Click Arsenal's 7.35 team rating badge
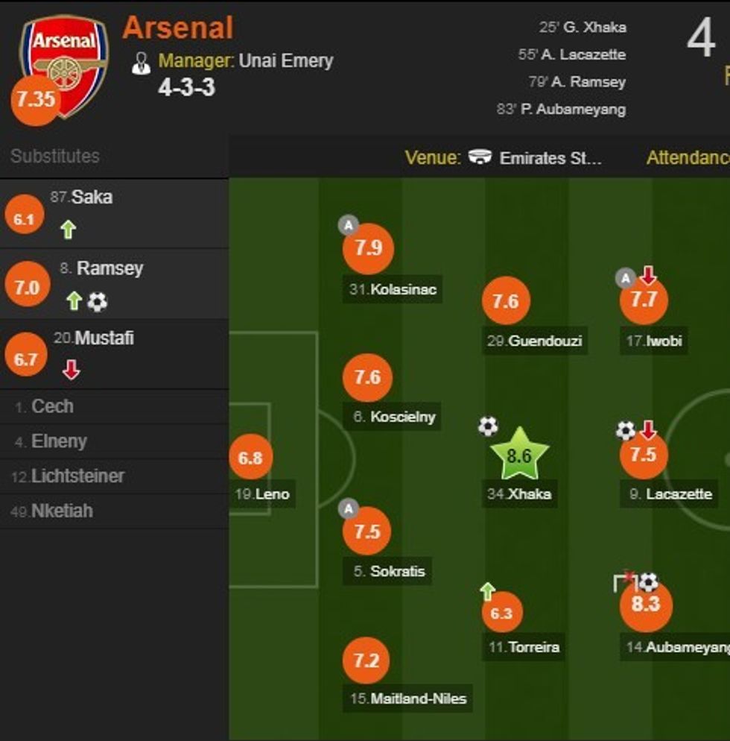Screen dimensions: 730x741 point(35,100)
